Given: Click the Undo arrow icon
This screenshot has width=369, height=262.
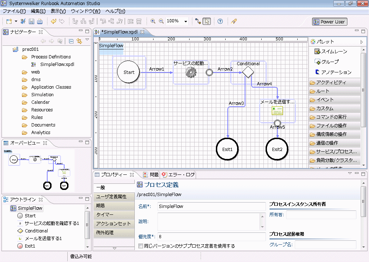Looking at the screenshot, I should [54, 21].
